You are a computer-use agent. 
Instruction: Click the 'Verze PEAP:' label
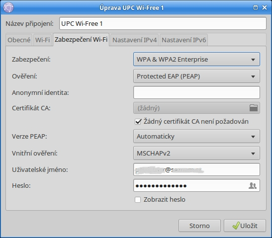click(29, 137)
